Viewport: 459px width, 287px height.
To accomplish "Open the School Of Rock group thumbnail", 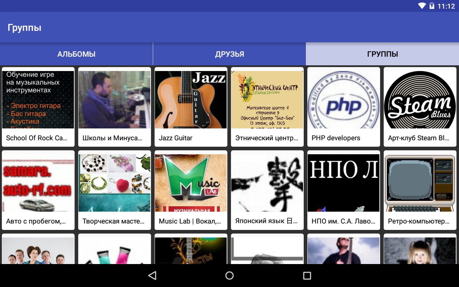I will (38, 100).
